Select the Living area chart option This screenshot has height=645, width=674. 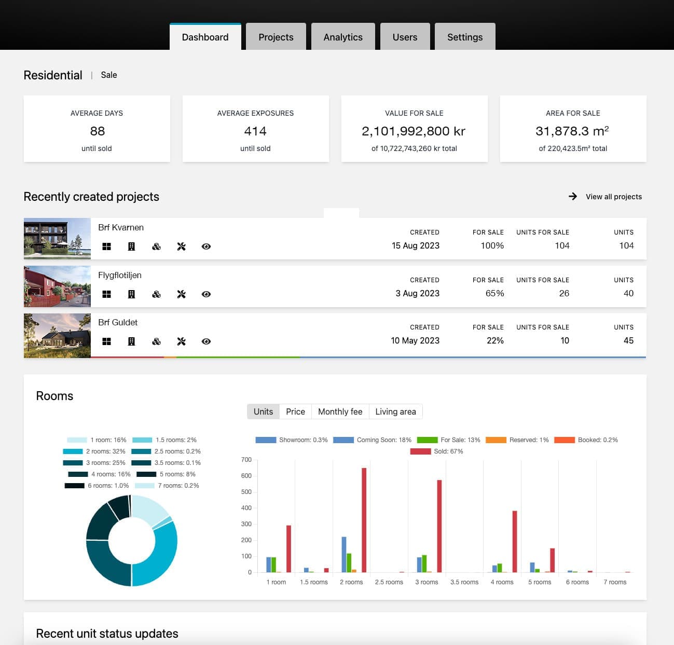[x=395, y=411]
